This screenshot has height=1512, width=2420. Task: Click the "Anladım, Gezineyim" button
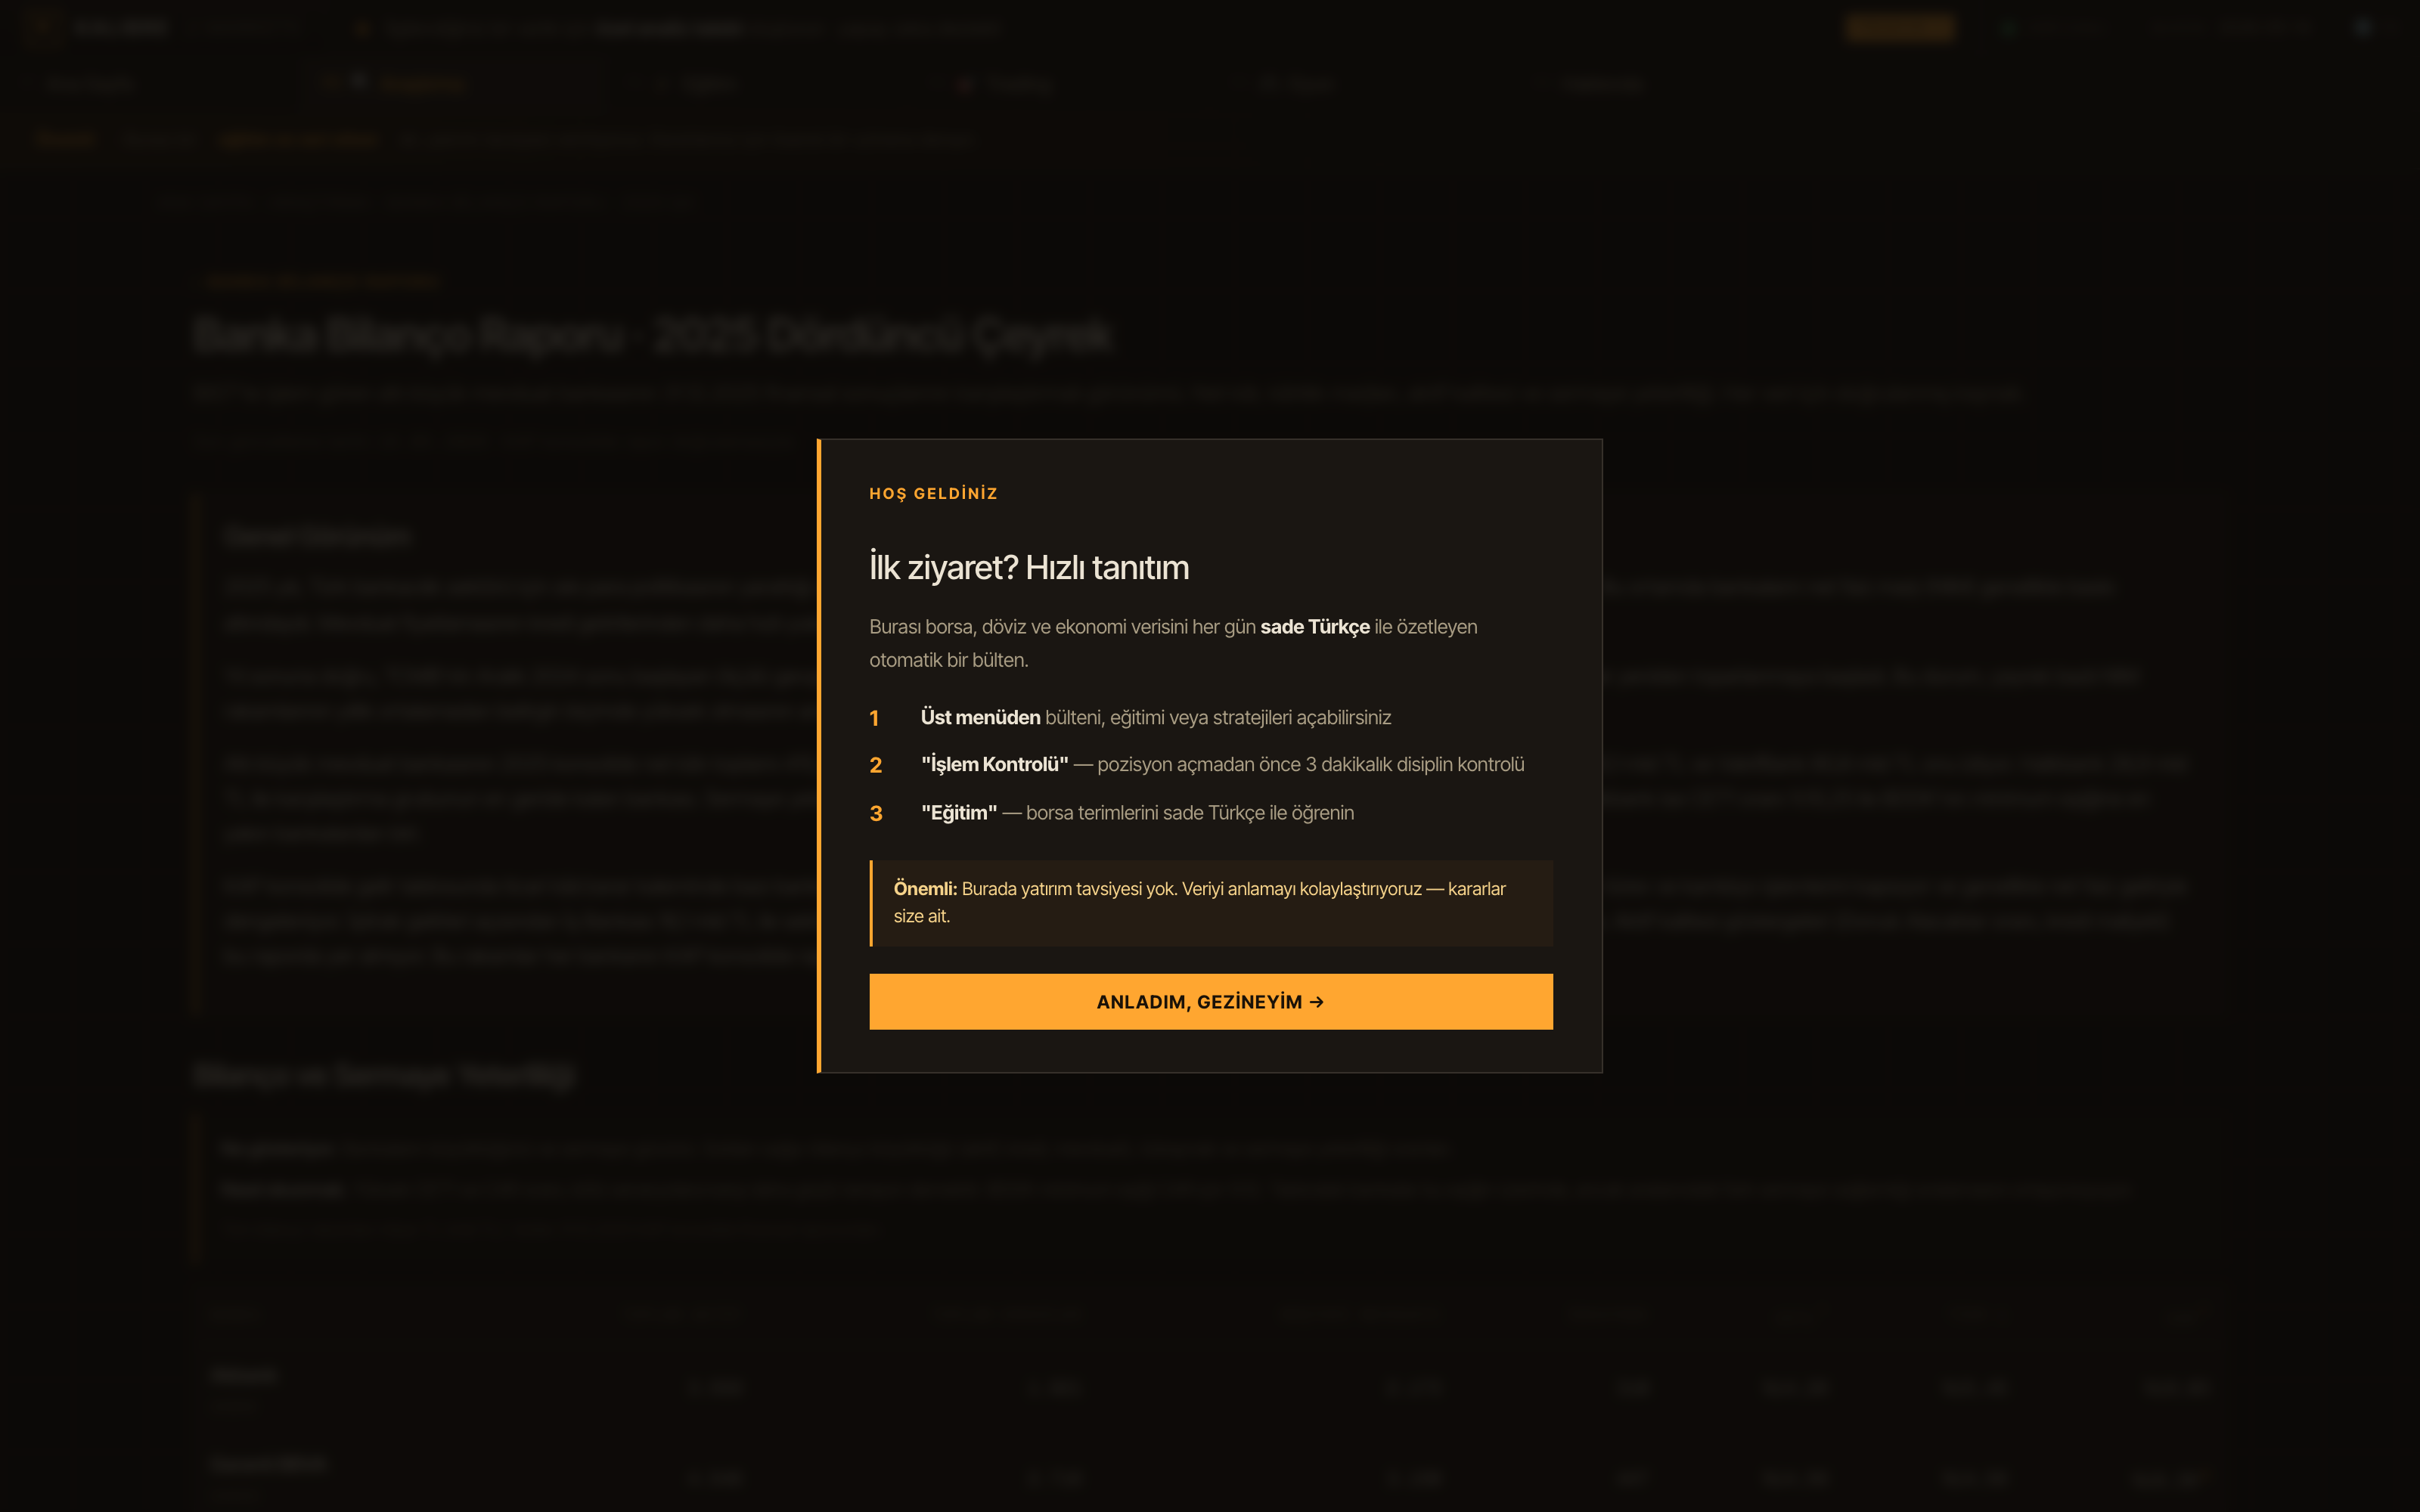click(1210, 1001)
